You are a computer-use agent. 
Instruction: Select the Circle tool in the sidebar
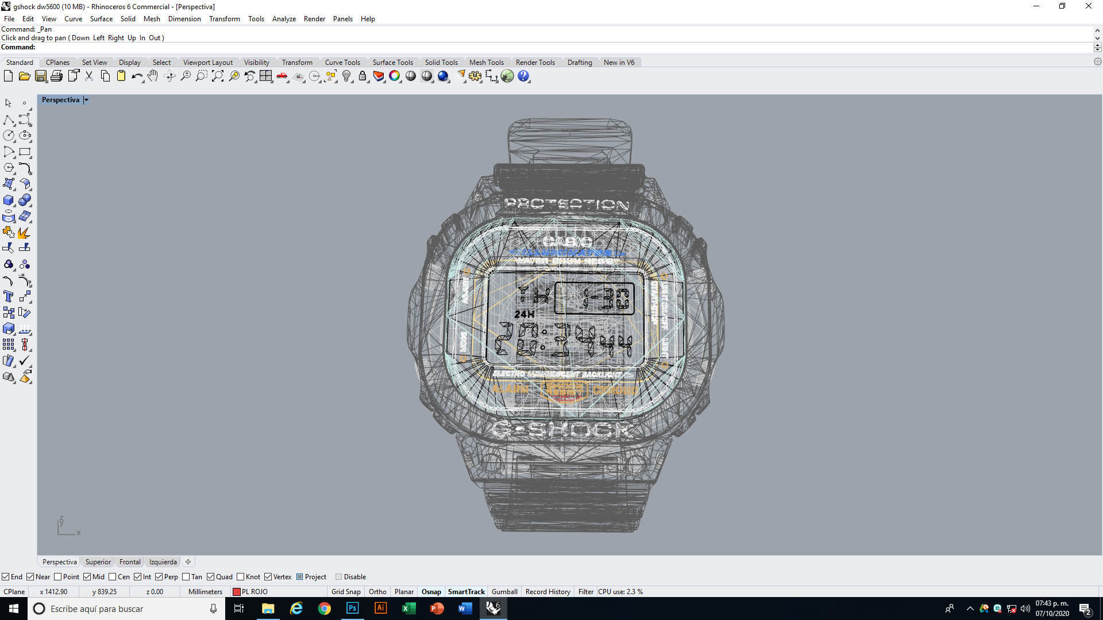(9, 135)
